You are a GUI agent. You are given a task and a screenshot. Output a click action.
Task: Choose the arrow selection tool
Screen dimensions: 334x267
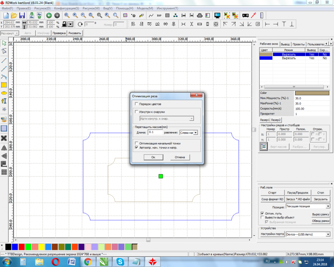pyautogui.click(x=4, y=43)
